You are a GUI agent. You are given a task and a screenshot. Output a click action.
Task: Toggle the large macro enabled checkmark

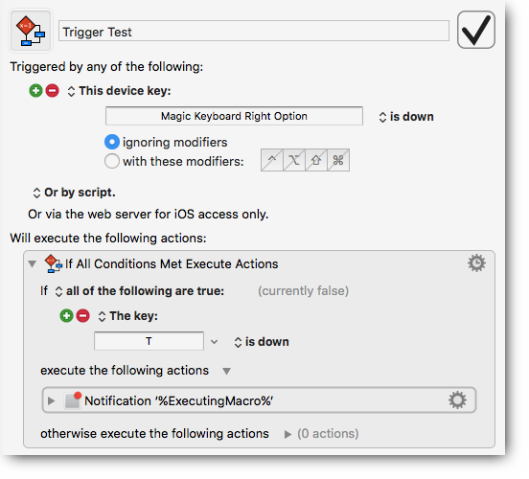476,30
